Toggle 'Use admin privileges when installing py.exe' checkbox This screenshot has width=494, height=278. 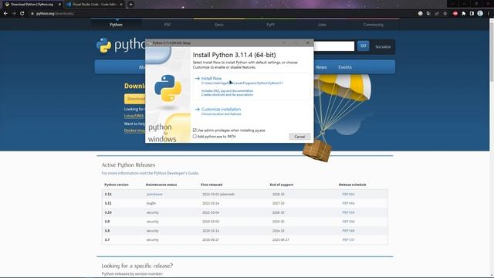click(x=195, y=131)
